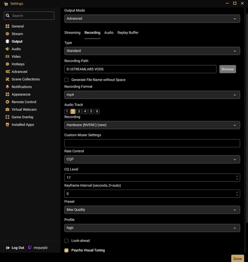The height and width of the screenshot is (262, 248).
Task: Click the settings panel vertical scrollbar
Action: (247, 118)
